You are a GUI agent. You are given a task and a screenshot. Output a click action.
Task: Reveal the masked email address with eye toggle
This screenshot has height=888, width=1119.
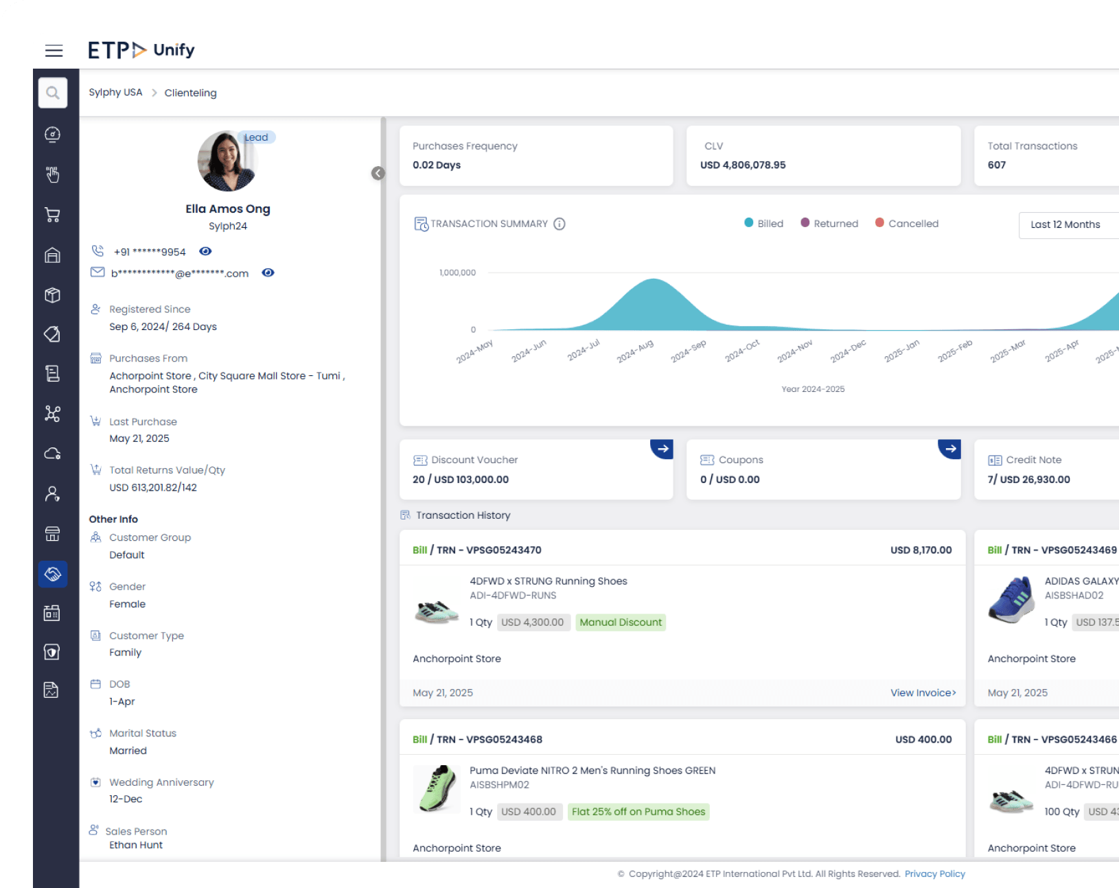tap(268, 272)
